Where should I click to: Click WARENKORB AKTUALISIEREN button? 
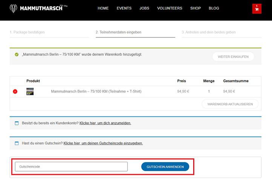point(230,104)
